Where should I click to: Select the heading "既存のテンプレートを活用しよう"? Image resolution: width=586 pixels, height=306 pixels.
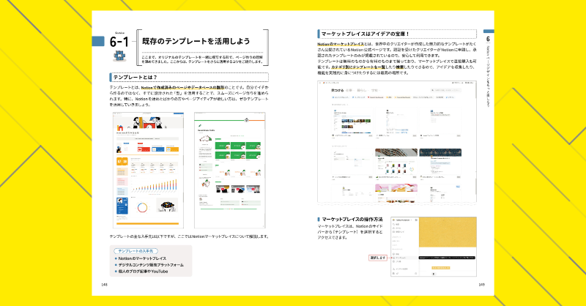coord(196,41)
